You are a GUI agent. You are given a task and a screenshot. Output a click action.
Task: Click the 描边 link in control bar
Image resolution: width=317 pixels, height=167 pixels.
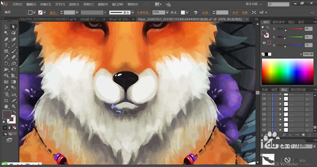(53, 13)
